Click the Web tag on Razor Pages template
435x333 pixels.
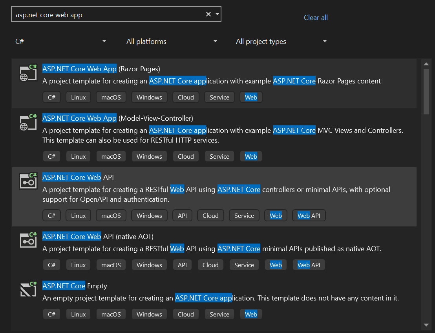click(x=251, y=97)
